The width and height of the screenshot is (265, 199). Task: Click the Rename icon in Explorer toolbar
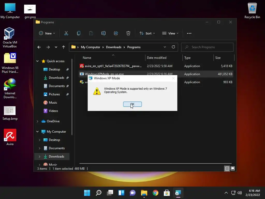pos(104,33)
